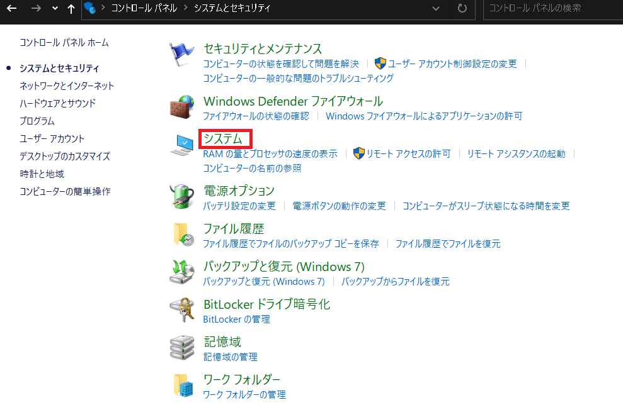Open ユーザー アカウント制御設定の変更 link

(452, 64)
